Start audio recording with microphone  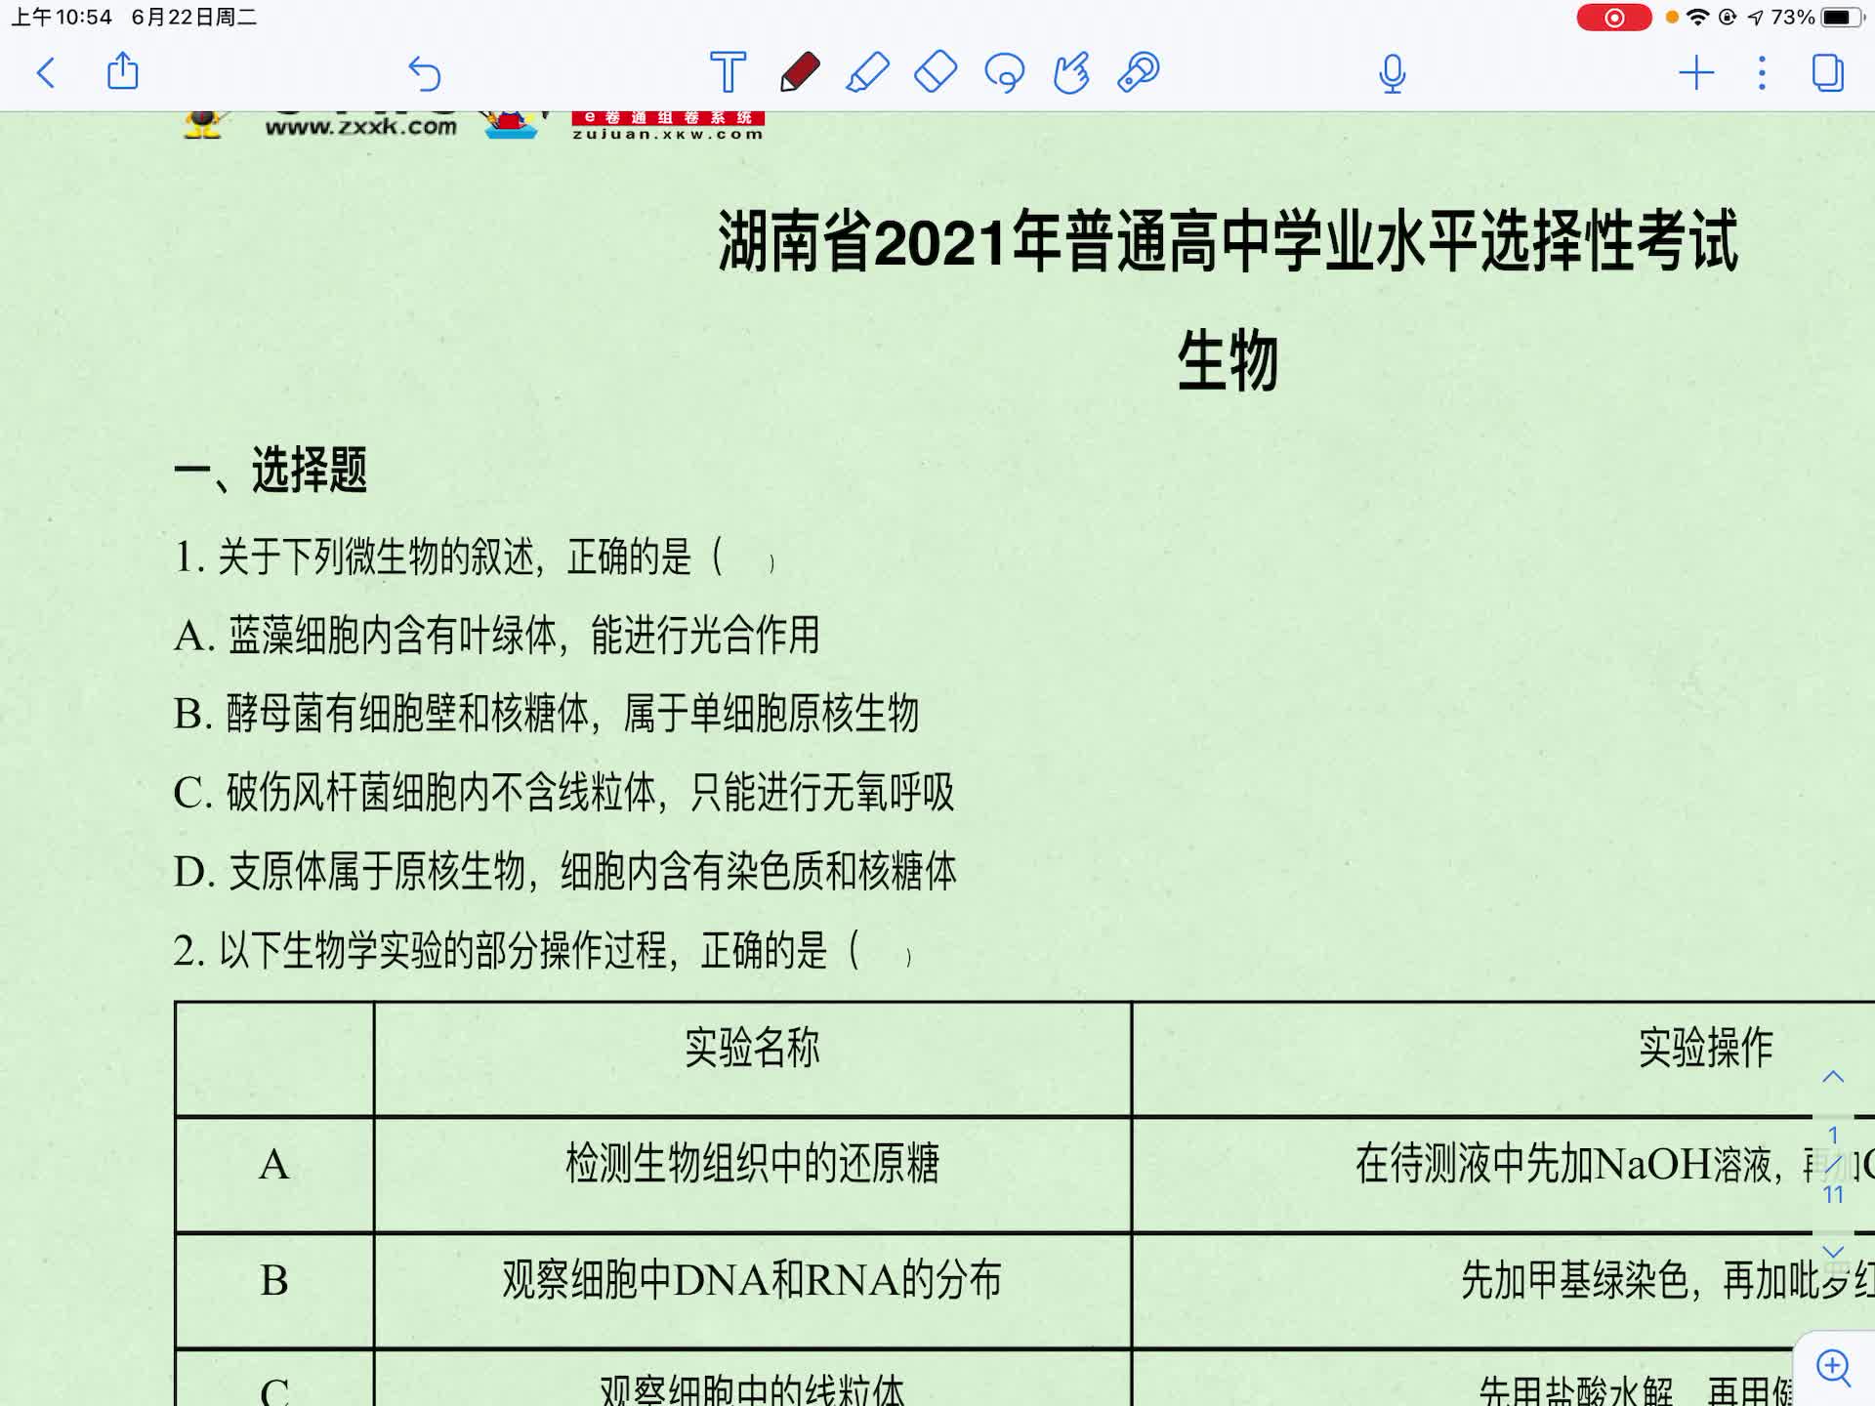(1392, 74)
